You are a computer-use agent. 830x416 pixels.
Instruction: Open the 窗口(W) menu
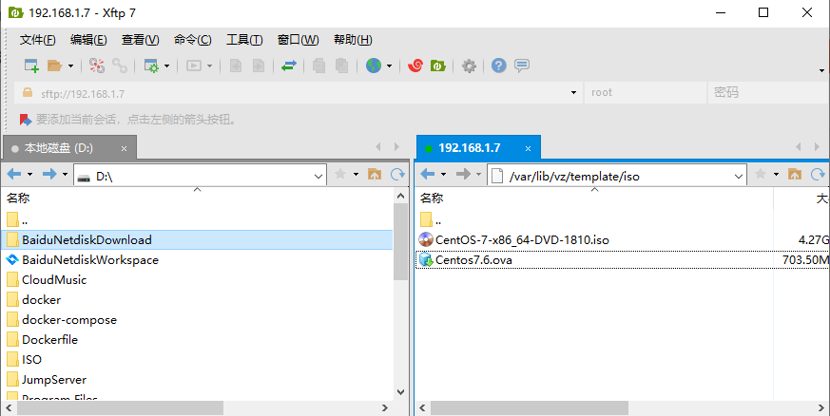(x=298, y=40)
